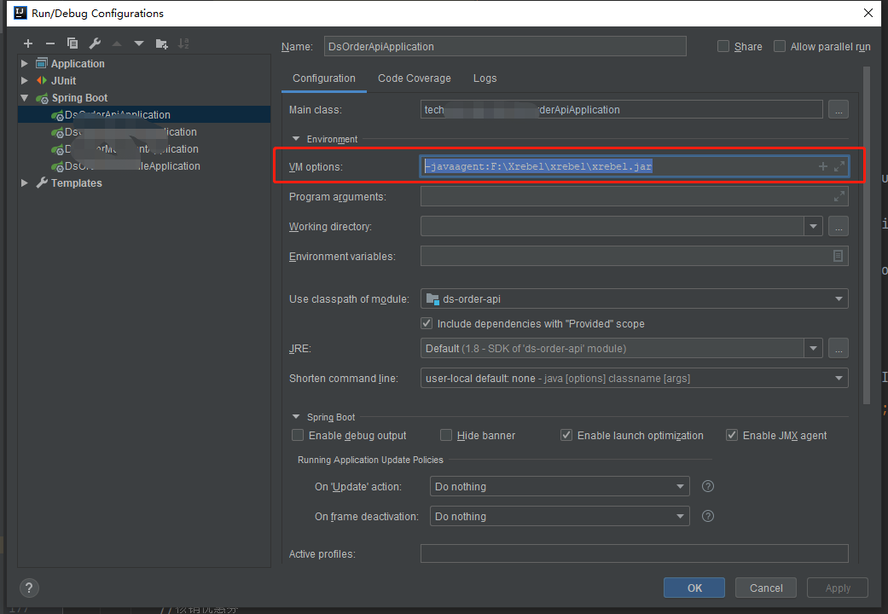The image size is (888, 614).
Task: Enable Allow parallel run
Action: point(780,46)
